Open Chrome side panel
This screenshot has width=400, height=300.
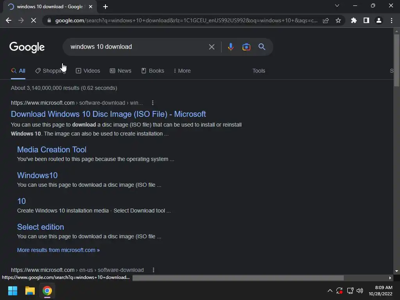point(366,20)
